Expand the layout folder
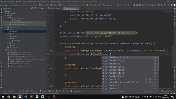 [8, 34]
